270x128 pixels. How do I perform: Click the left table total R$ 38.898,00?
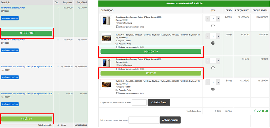81,125
